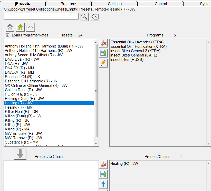The height and width of the screenshot is (191, 211).
Task: Click the preset search text box
Action: pos(41,16)
